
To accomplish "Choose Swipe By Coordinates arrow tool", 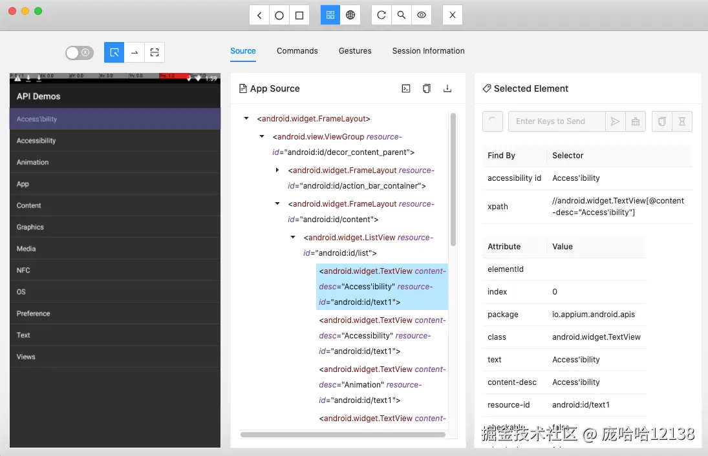I will (x=134, y=52).
